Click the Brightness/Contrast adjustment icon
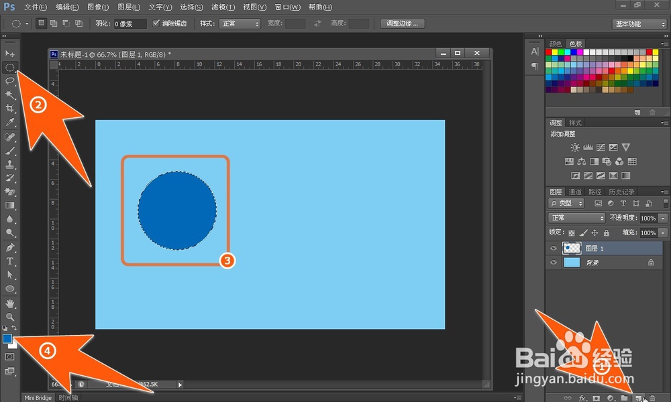This screenshot has height=402, width=671. [x=575, y=147]
